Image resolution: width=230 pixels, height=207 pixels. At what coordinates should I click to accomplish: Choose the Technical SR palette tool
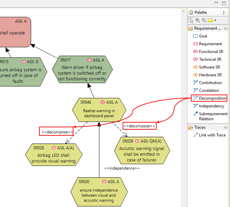[210, 59]
